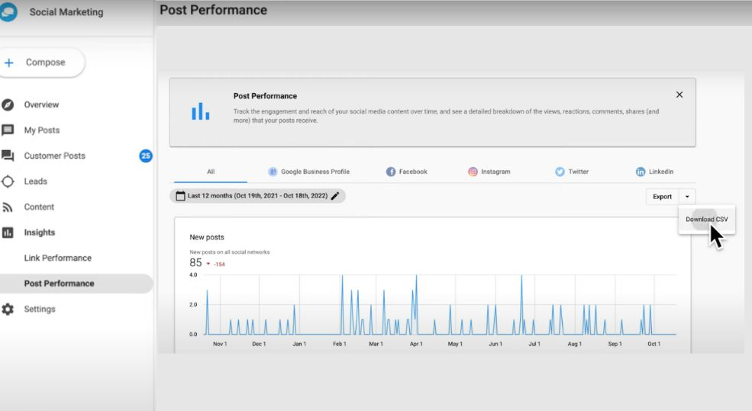Click the LinkedIn logo icon
Viewport: 752px width, 411px height.
[x=641, y=172]
